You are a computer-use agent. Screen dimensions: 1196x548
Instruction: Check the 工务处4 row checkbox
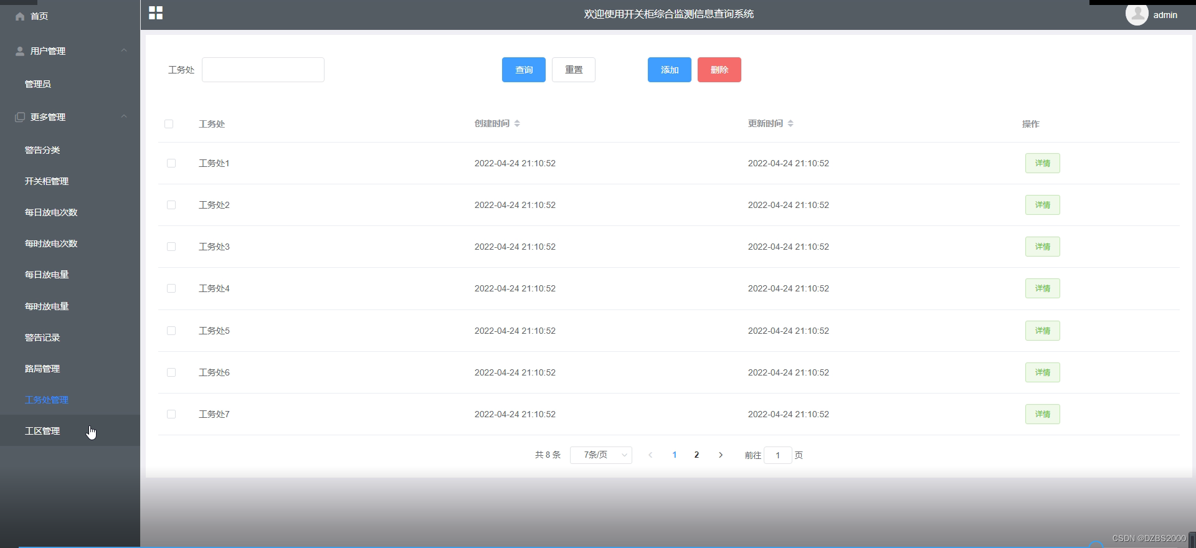171,288
